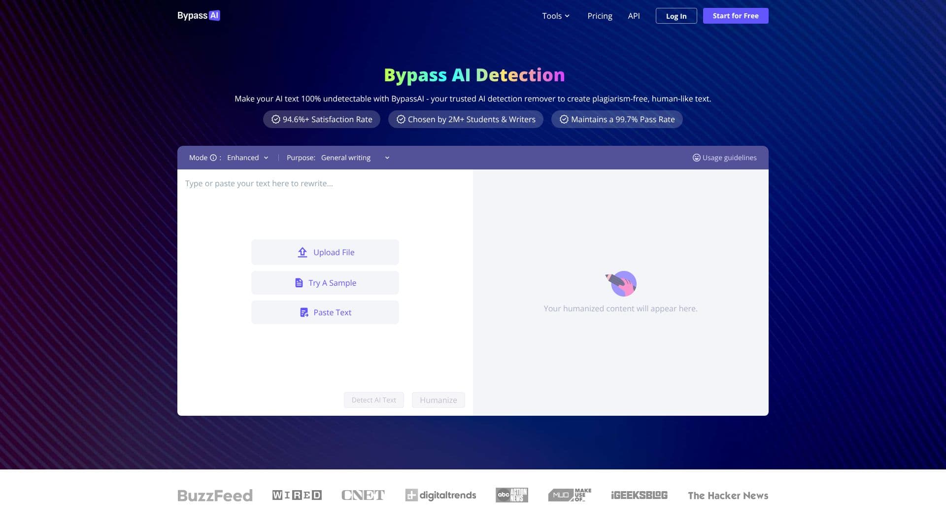The image size is (946, 532).
Task: Click the BuzzFeed logo
Action: (215, 495)
